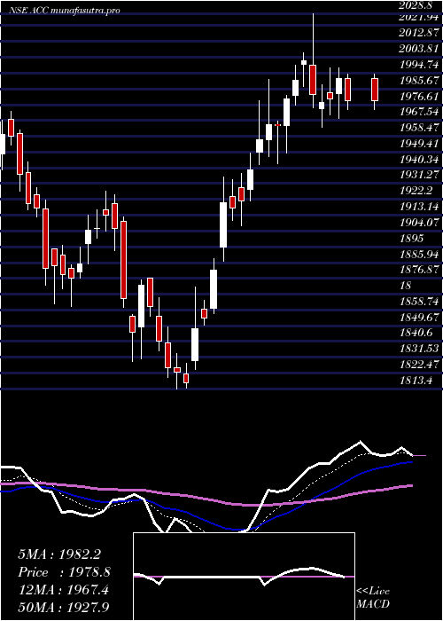This screenshot has width=443, height=621.
Task: Click the last red candlestick on the right
Action: pos(375,90)
